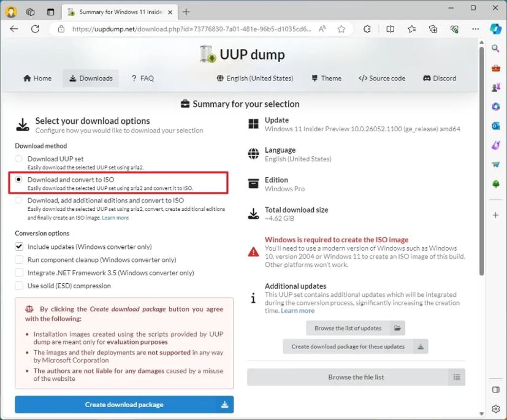Screen dimensions: 507x420
Task: Reload the page with Refresh icon
Action: (x=35, y=29)
